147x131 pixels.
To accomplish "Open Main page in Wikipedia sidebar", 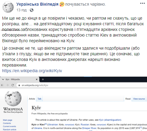I will pyautogui.click(x=7, y=120).
